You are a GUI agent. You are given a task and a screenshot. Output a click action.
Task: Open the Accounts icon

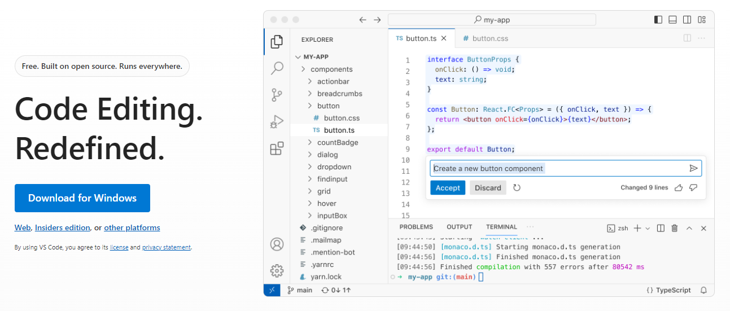pyautogui.click(x=277, y=244)
